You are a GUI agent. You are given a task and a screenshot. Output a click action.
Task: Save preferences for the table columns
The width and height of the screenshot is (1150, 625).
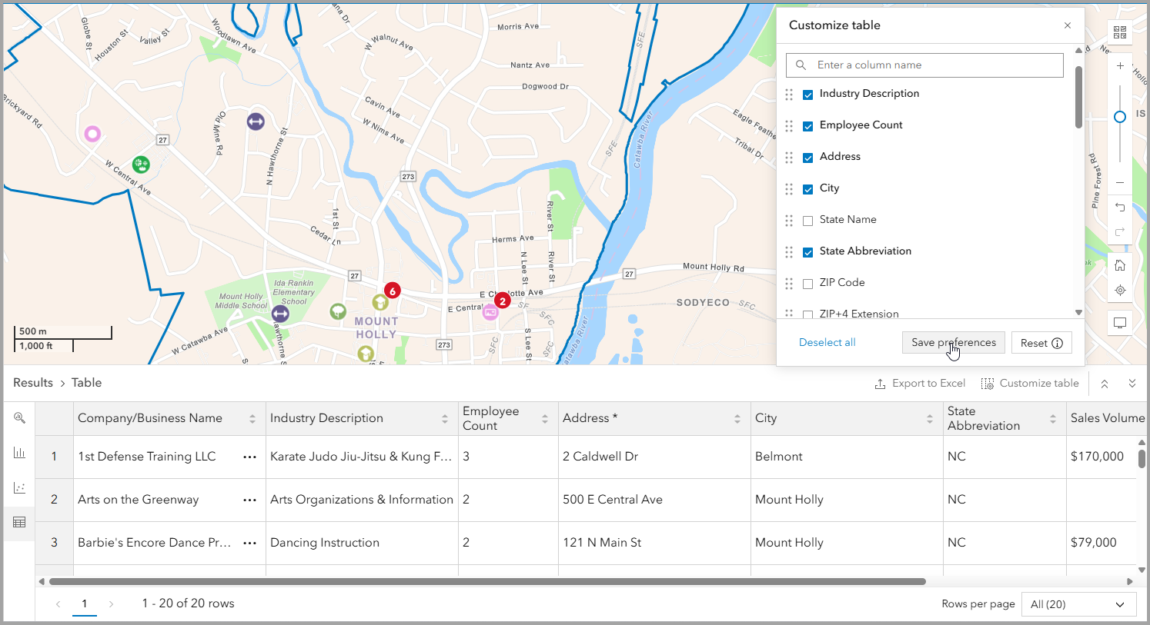[954, 343]
